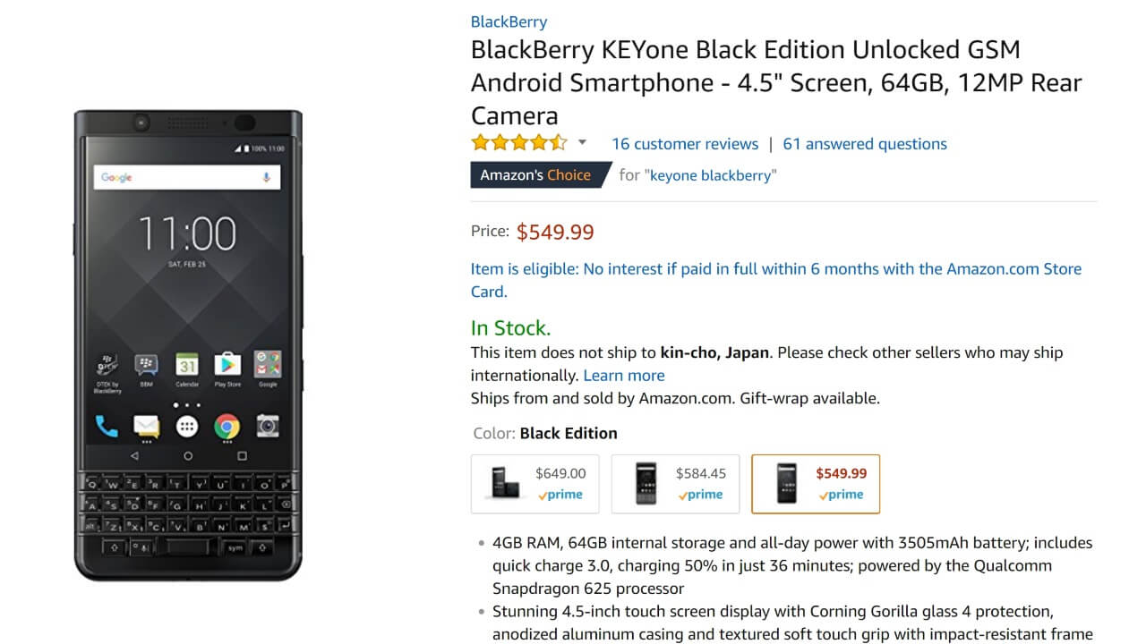
Task: Click the Play Store icon on phone
Action: [227, 365]
